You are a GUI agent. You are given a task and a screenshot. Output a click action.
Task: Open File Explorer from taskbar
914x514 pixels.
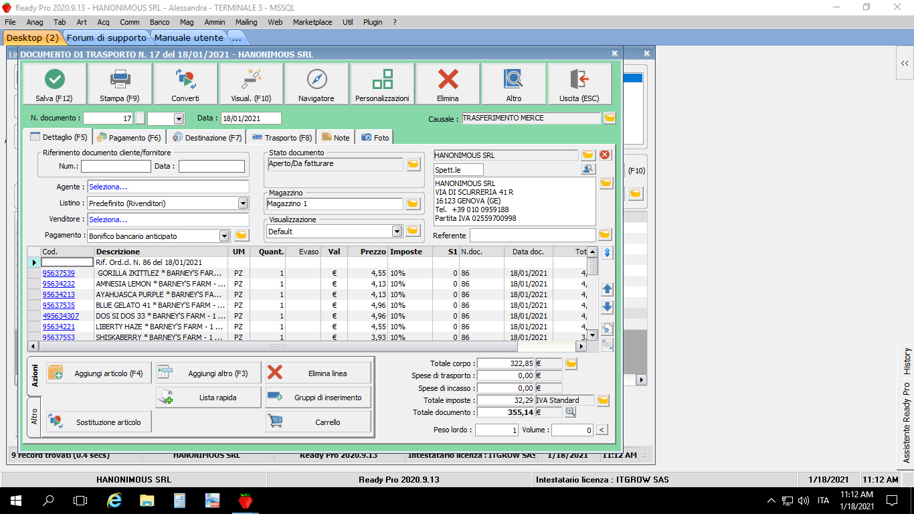tap(147, 500)
